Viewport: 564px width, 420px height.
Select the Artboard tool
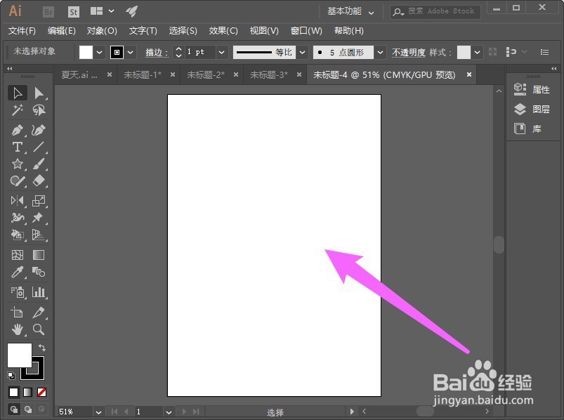[x=18, y=312]
